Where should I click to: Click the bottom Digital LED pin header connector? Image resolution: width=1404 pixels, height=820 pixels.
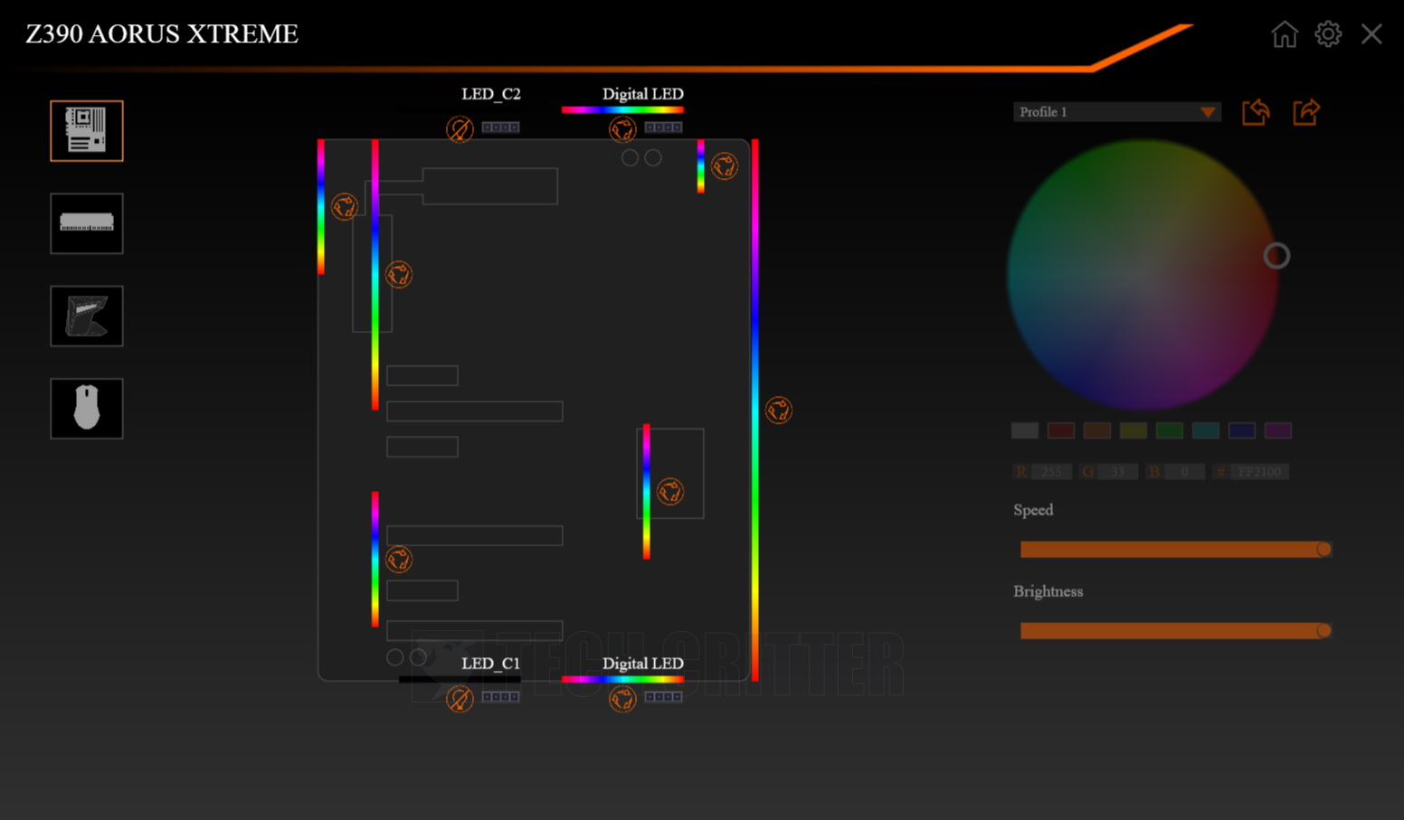pos(663,697)
